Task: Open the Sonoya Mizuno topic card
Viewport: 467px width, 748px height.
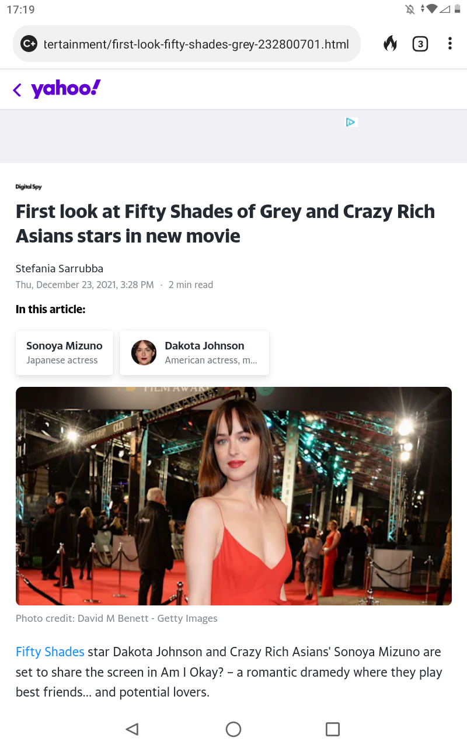Action: tap(64, 352)
